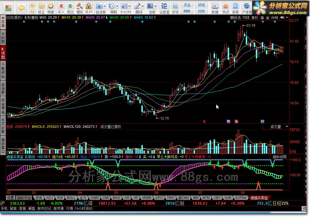The image size is (310, 217).
Task: Click the 预测 button in the top toolbar
Action: click(x=201, y=11)
